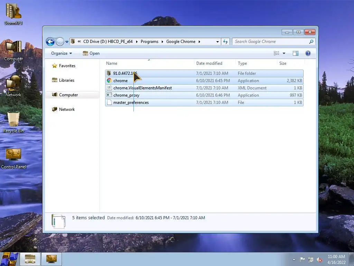
Task: Click the chrome.VisualElementsManifest file name
Action: (142, 88)
